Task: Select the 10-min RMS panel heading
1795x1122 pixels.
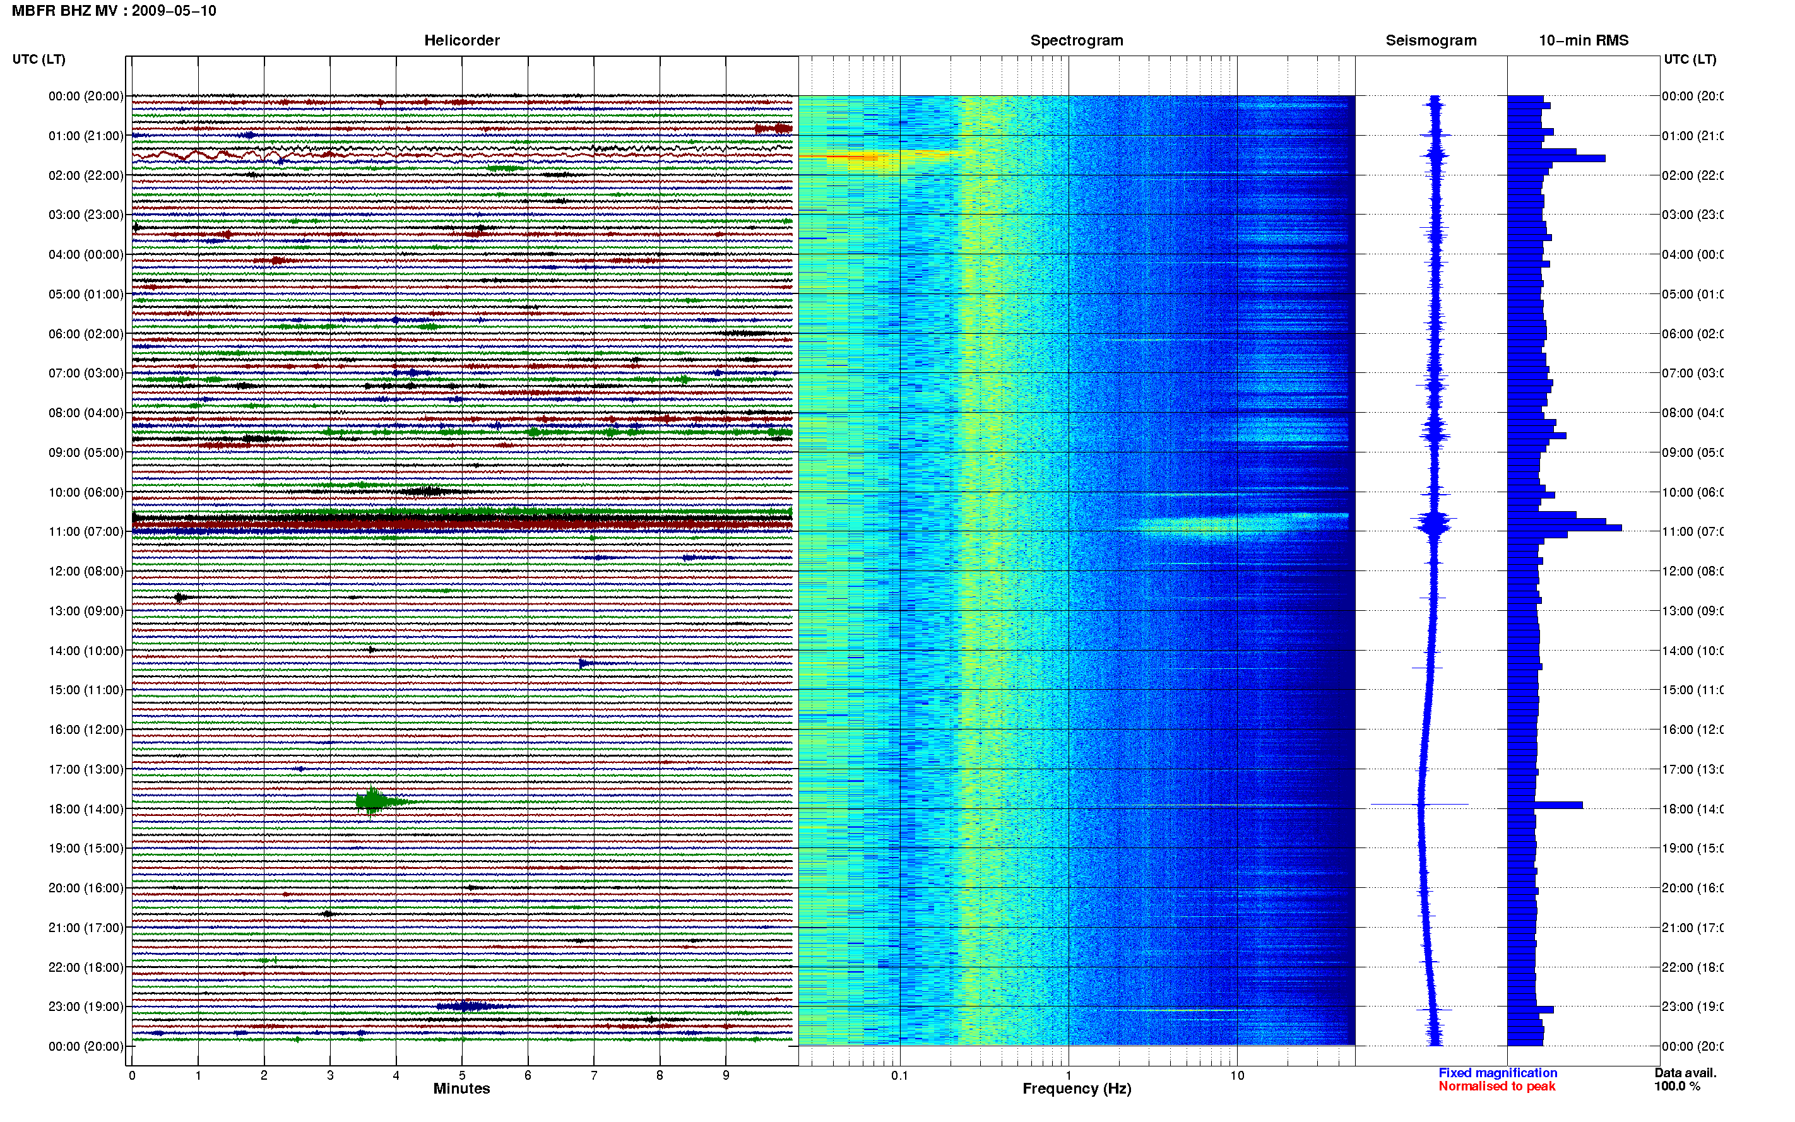Action: point(1583,40)
